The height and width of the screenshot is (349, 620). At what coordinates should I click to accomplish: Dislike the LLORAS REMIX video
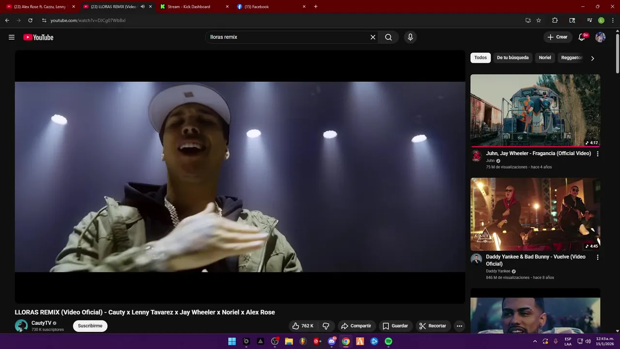(x=326, y=326)
